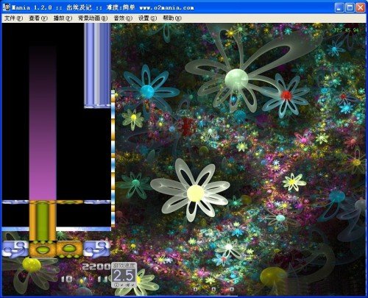
Task: Open the 音效(O) sound effects menu
Action: [x=123, y=18]
